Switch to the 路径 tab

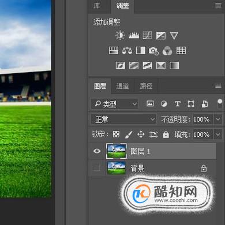(146, 86)
